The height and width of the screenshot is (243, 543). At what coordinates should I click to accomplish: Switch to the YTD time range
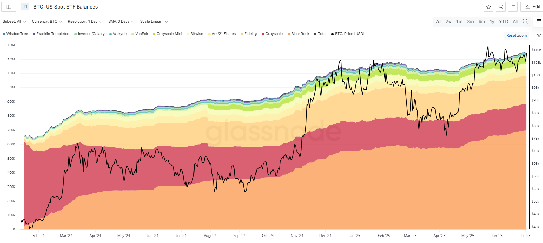(503, 21)
